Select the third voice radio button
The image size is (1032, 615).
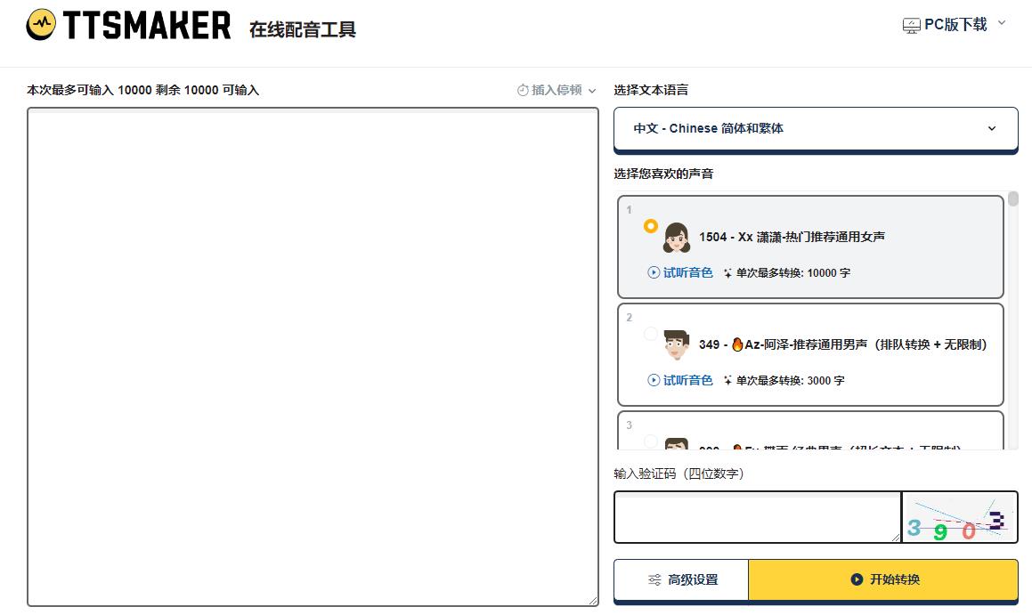point(651,441)
